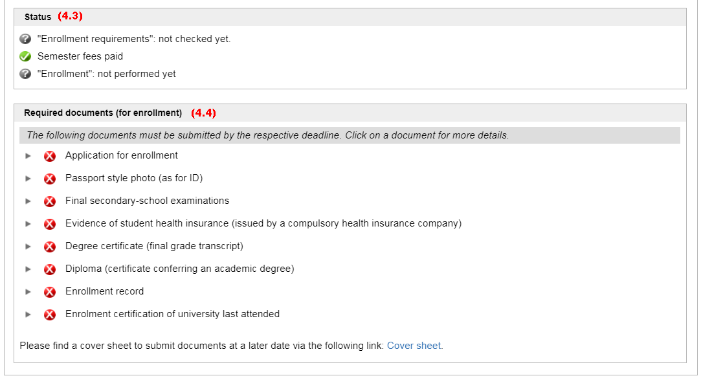
Task: Click the Required documents section header
Action: [103, 113]
